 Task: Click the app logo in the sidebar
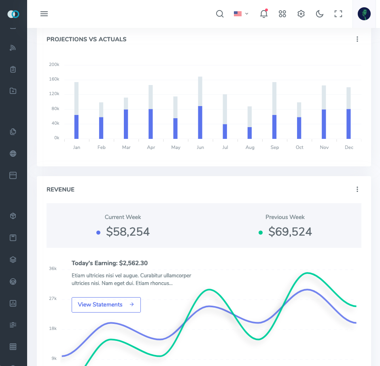pos(13,14)
